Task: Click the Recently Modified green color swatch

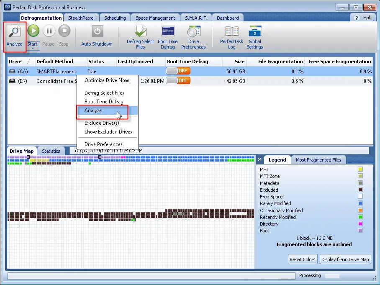Action: coord(360,217)
